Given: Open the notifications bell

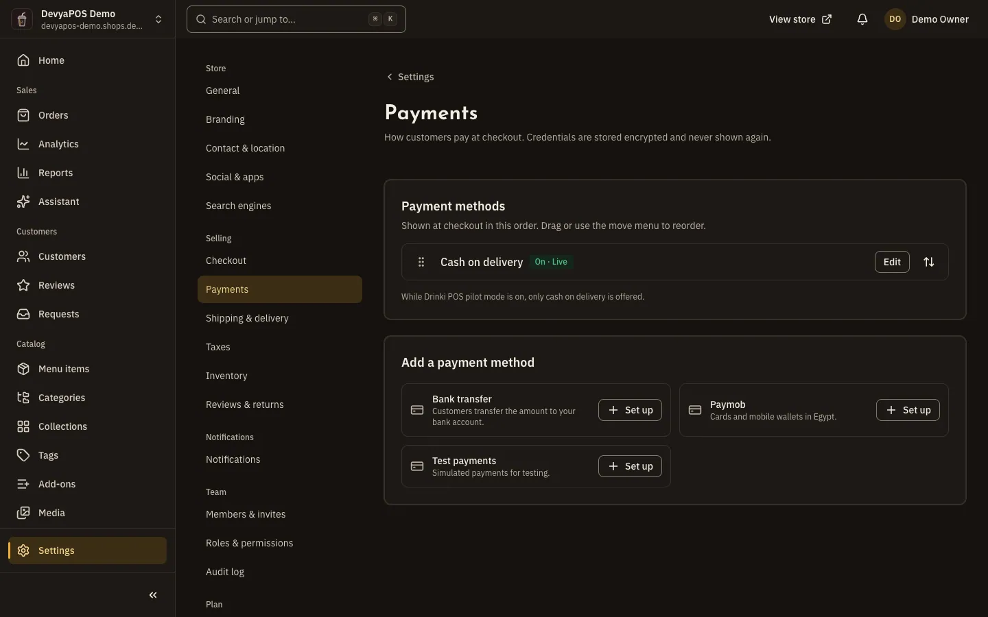Looking at the screenshot, I should click(862, 19).
